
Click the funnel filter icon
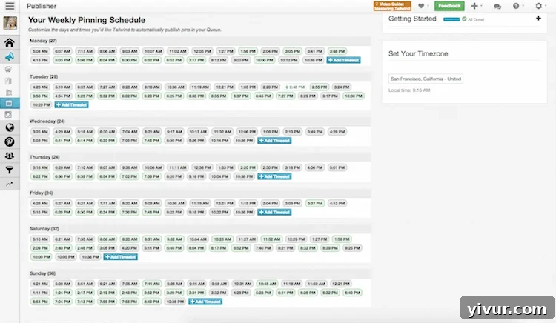[10, 170]
